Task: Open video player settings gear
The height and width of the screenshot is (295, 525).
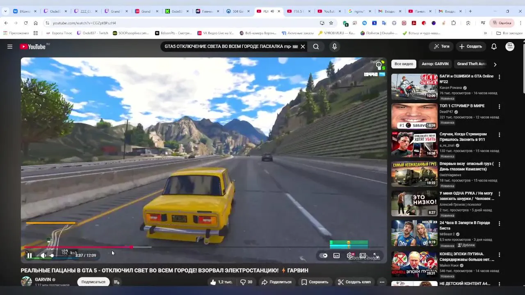Action: point(350,256)
